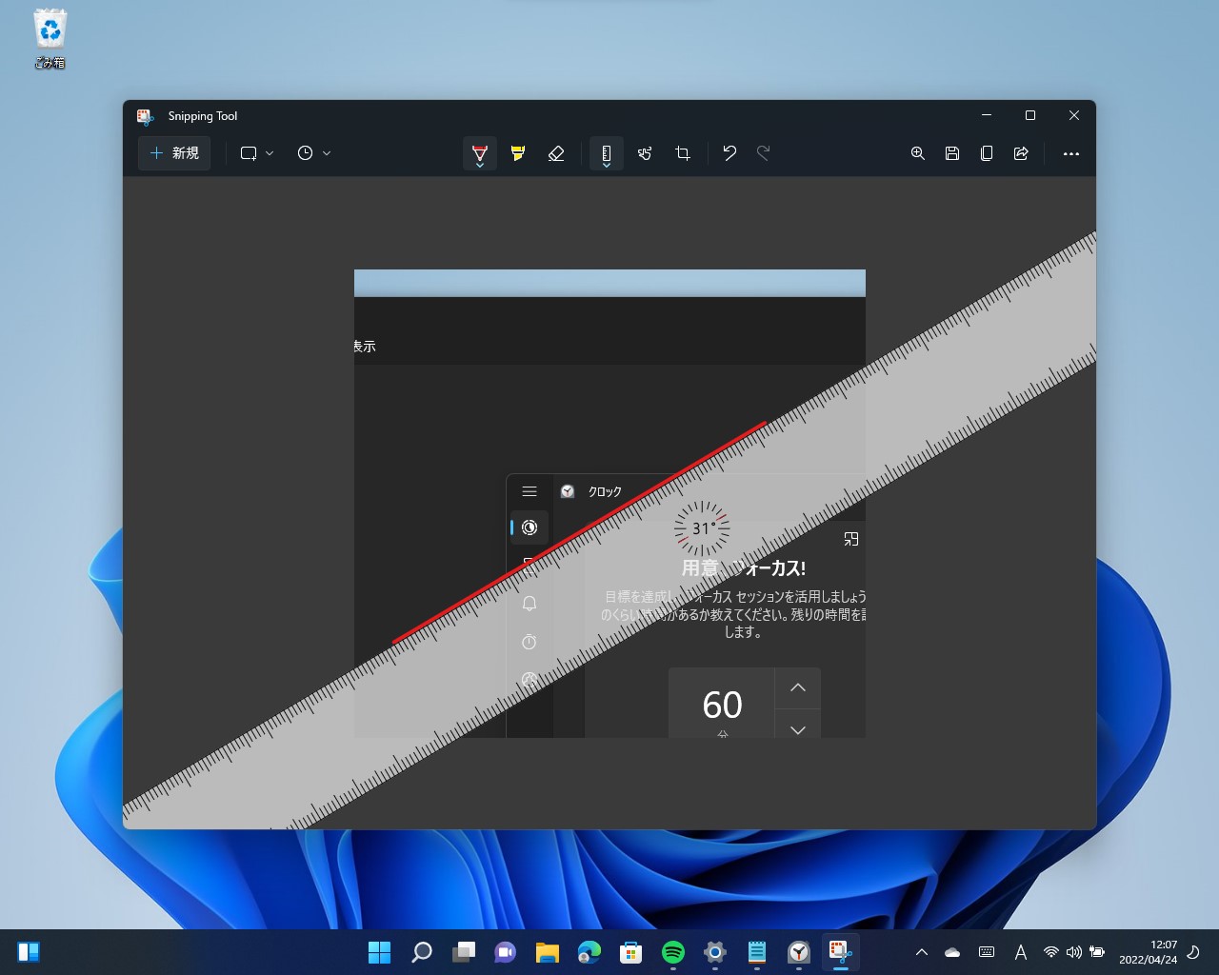The height and width of the screenshot is (975, 1219).
Task: Open the Widgets panel from the taskbar
Action: click(x=29, y=952)
